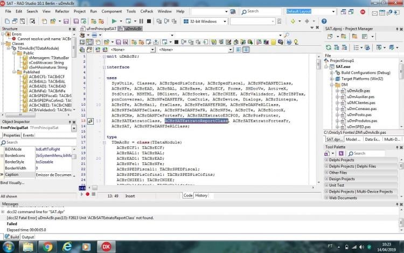Expand the BorderIcons property
Viewport: 404px width, 253px height.
pos(2,156)
